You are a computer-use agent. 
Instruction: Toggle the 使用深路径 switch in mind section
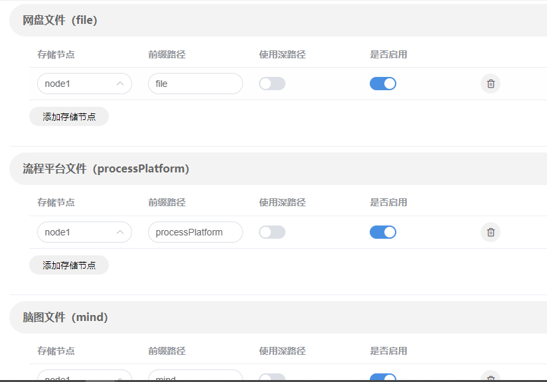tap(272, 377)
